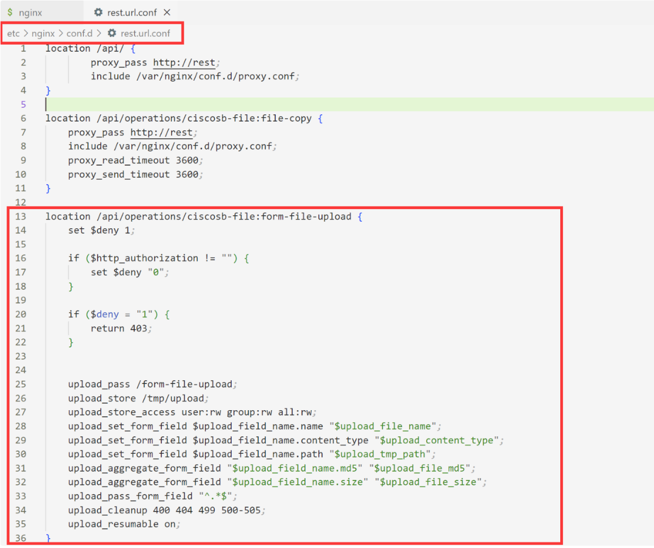Open the etc breadcrumb segment
Screen dimensions: 654x548
click(13, 33)
